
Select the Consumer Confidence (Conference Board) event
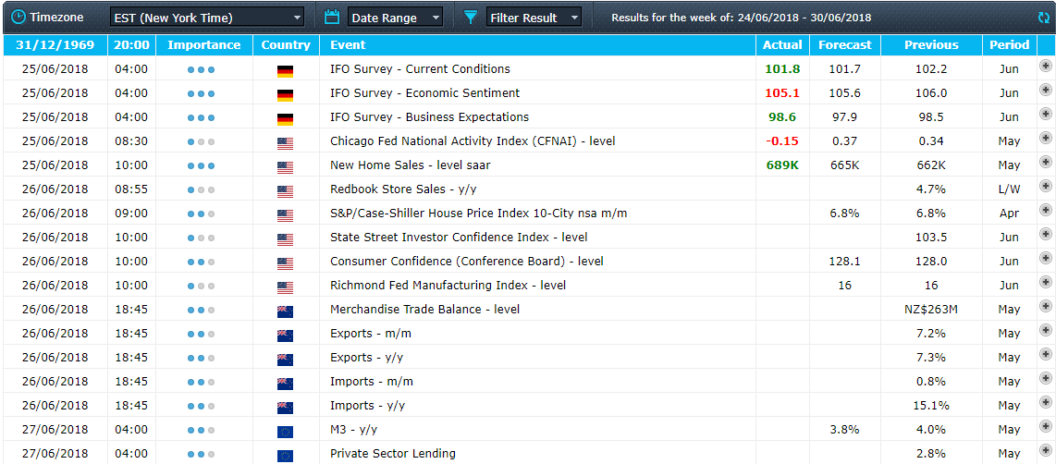[467, 262]
